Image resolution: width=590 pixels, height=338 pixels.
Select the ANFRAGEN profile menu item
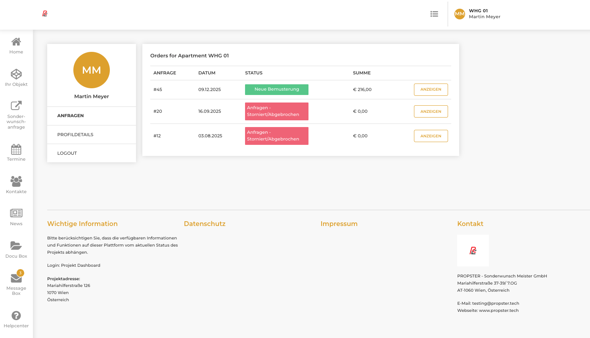point(71,116)
